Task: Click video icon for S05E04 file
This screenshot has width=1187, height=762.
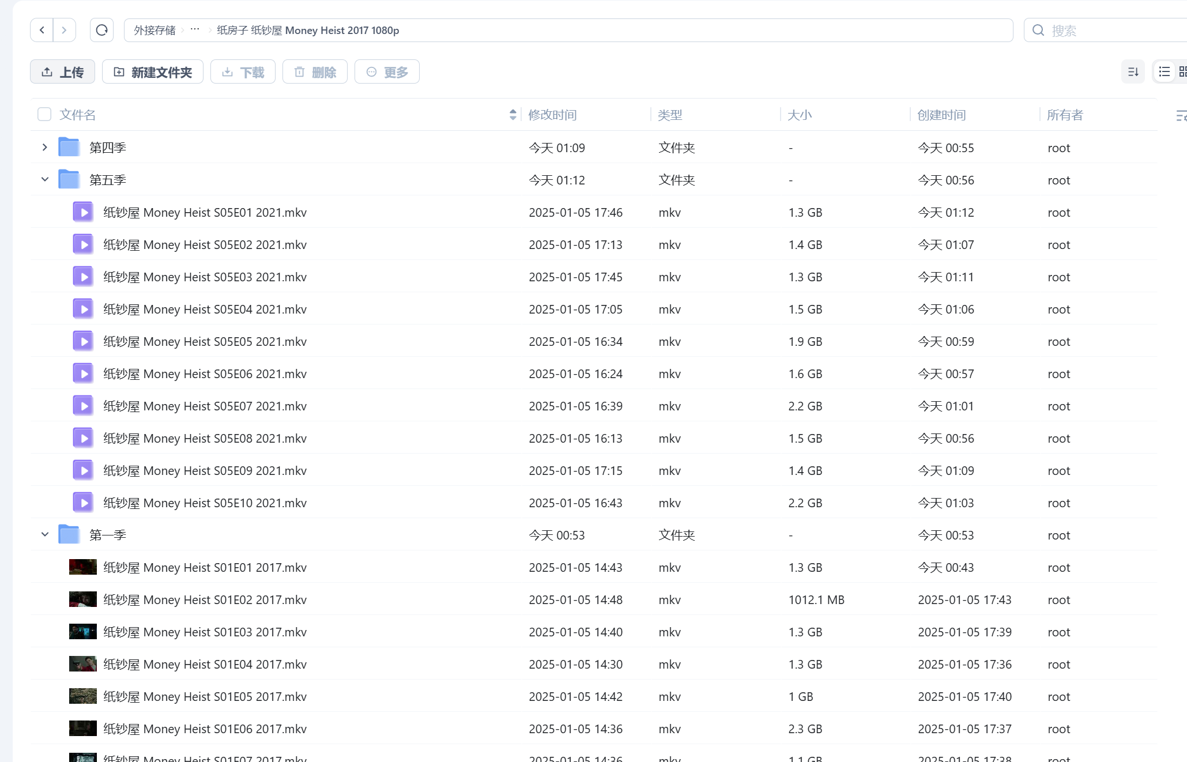Action: click(x=83, y=309)
